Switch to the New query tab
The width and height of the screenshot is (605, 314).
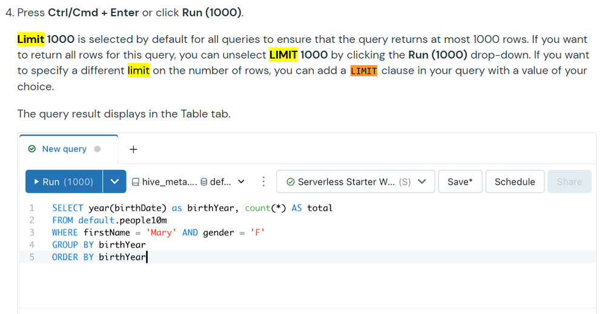coord(64,149)
